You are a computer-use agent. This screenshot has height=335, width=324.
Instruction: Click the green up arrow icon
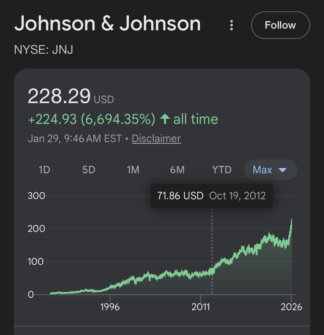point(165,119)
